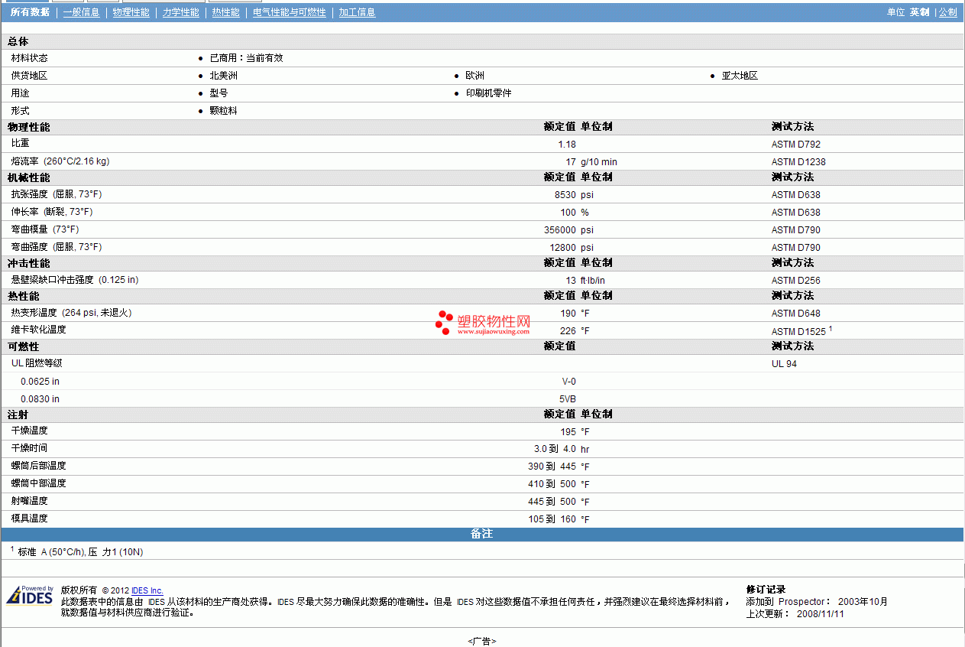Click ASTM D792 test method
Viewport: 965px width, 647px height.
796,144
